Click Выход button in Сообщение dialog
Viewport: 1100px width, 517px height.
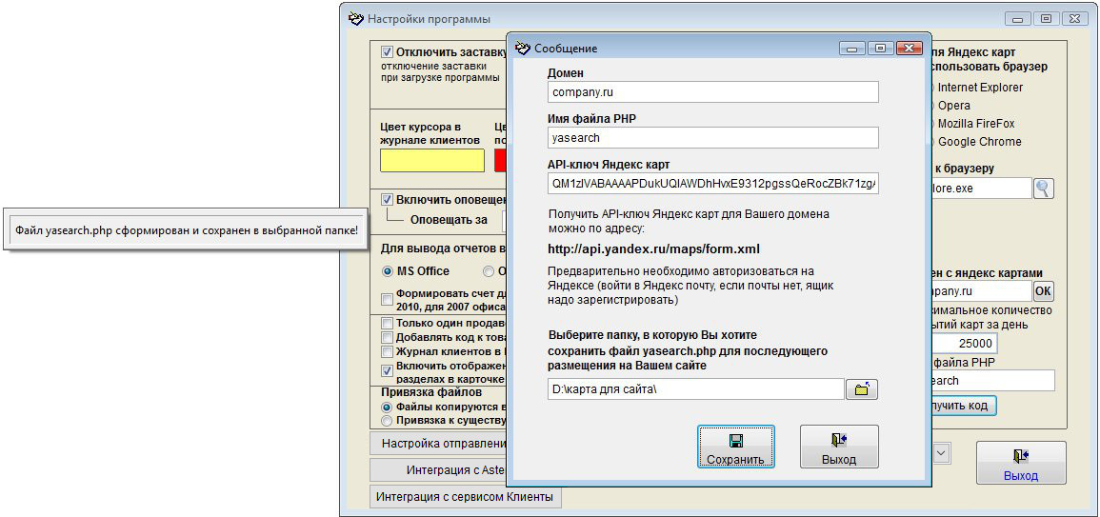839,447
